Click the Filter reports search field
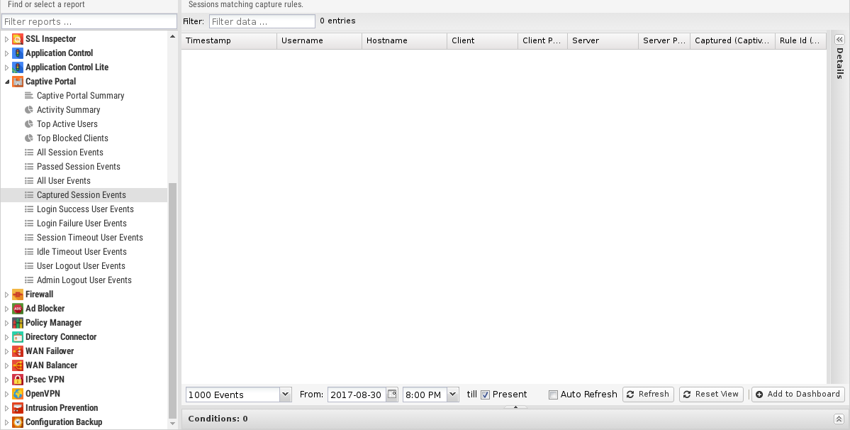The image size is (850, 430). (x=89, y=22)
